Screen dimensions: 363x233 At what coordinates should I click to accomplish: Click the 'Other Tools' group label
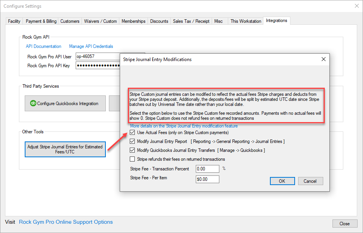[x=33, y=132]
